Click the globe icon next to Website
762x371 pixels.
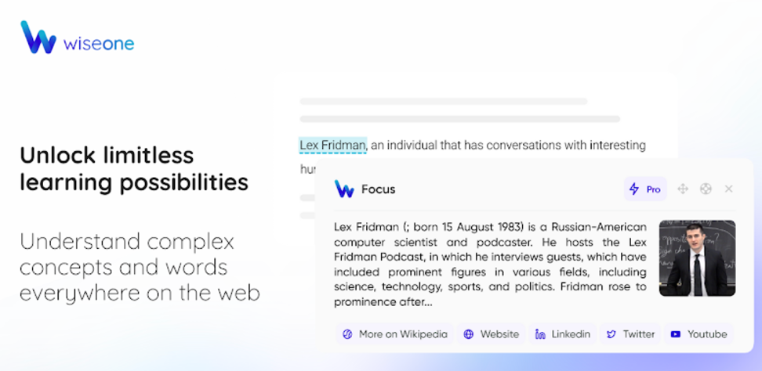pyautogui.click(x=469, y=334)
